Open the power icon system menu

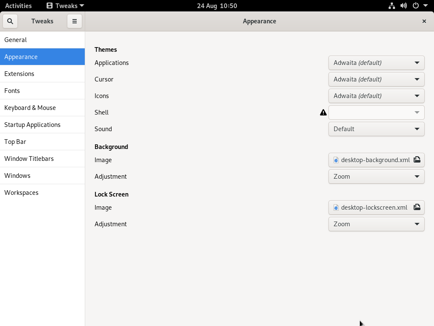pos(416,6)
